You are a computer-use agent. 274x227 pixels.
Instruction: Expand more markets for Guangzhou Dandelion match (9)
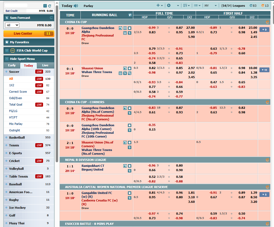[x=264, y=30]
